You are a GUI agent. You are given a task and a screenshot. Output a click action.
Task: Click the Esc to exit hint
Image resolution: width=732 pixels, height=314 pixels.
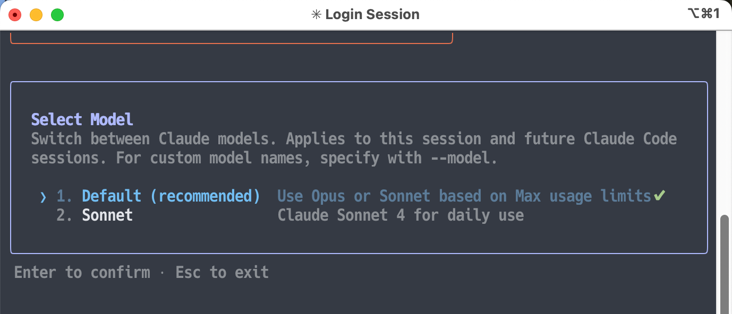click(x=222, y=273)
